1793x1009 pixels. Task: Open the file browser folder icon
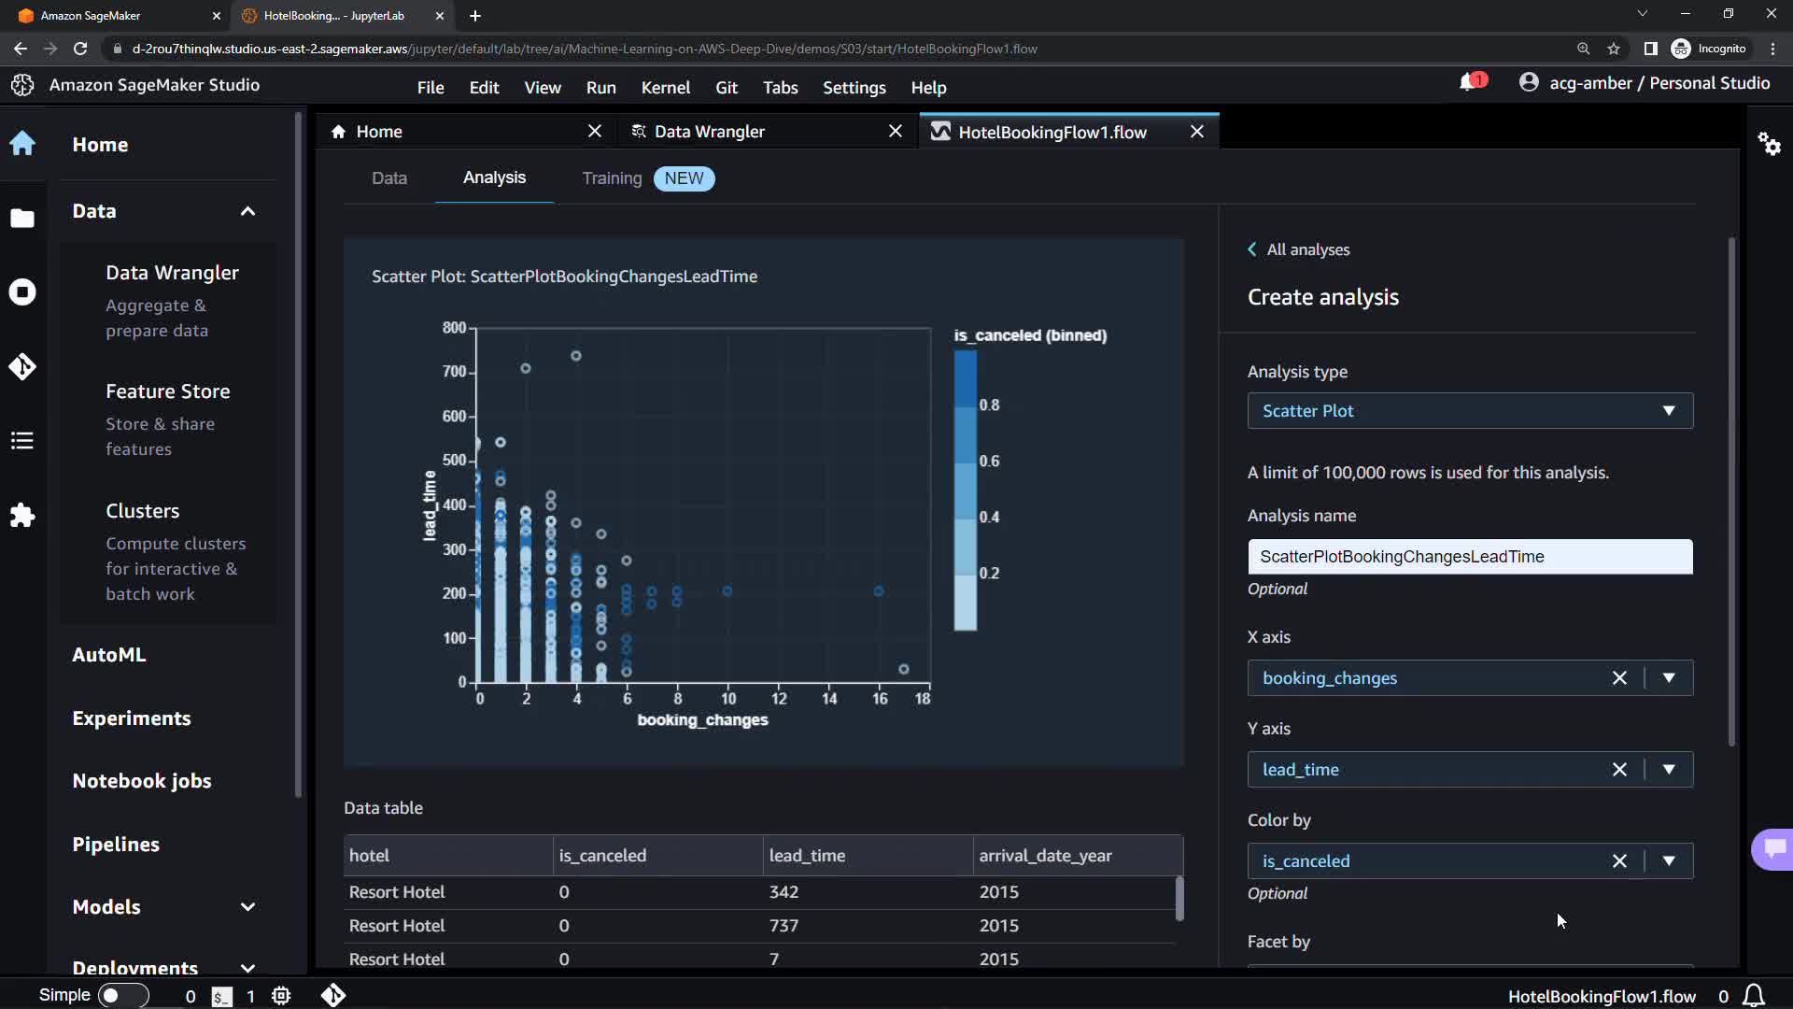click(x=22, y=219)
